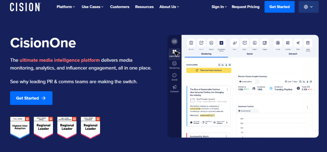Screen dimensions: 327x152
Task: Open three-dot menu on Sentiment Timeline
Action: (308, 107)
